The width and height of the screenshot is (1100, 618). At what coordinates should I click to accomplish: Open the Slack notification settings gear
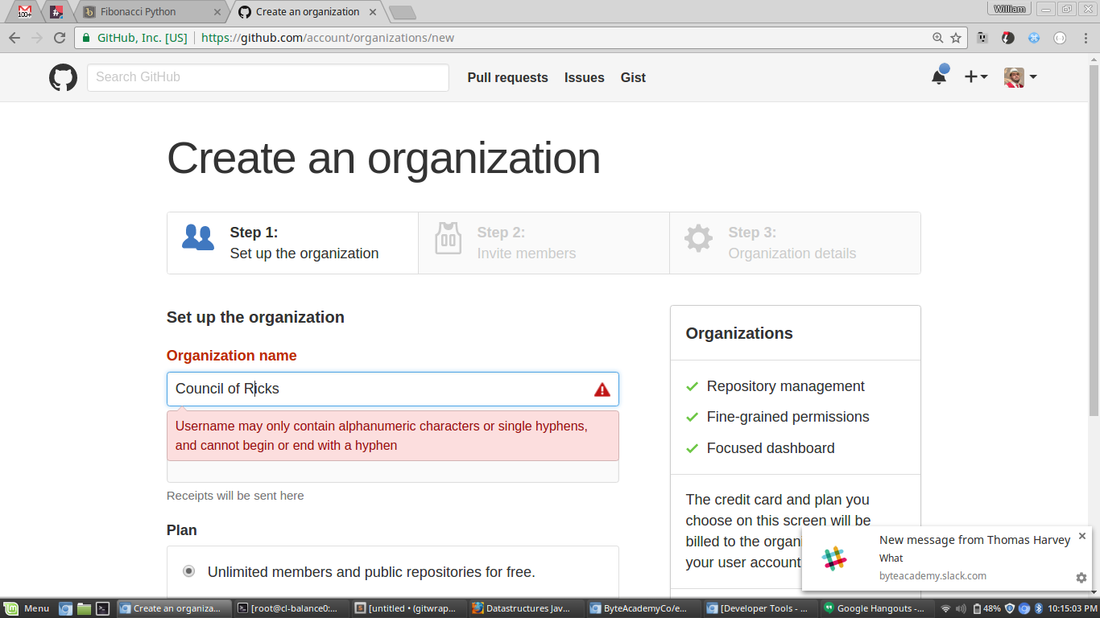click(x=1081, y=578)
